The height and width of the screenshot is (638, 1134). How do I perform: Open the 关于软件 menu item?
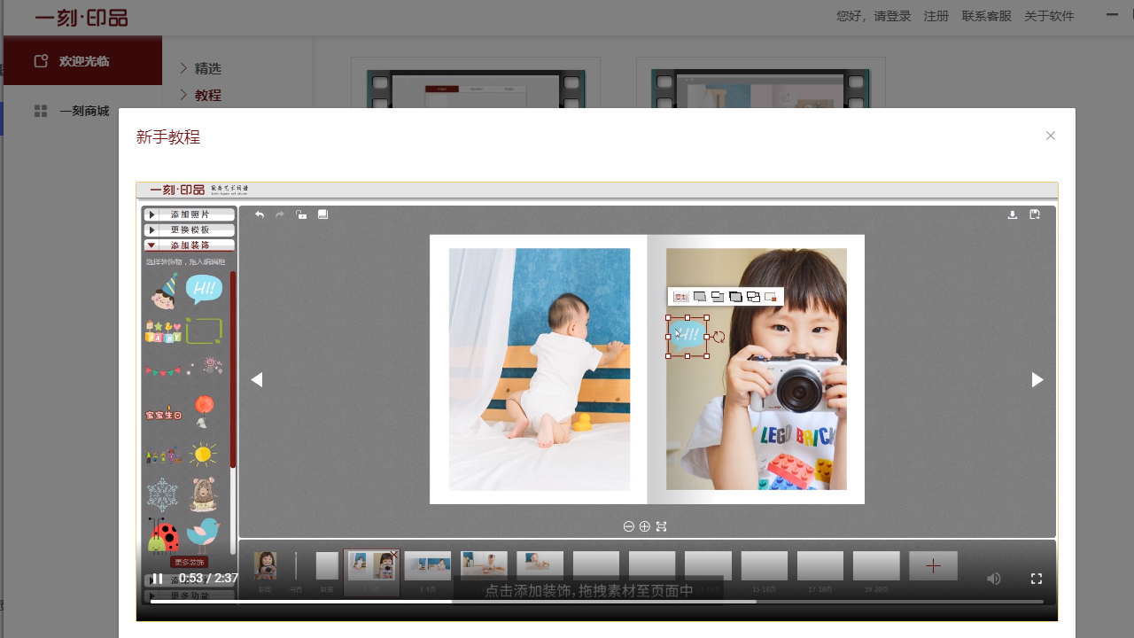1049,16
